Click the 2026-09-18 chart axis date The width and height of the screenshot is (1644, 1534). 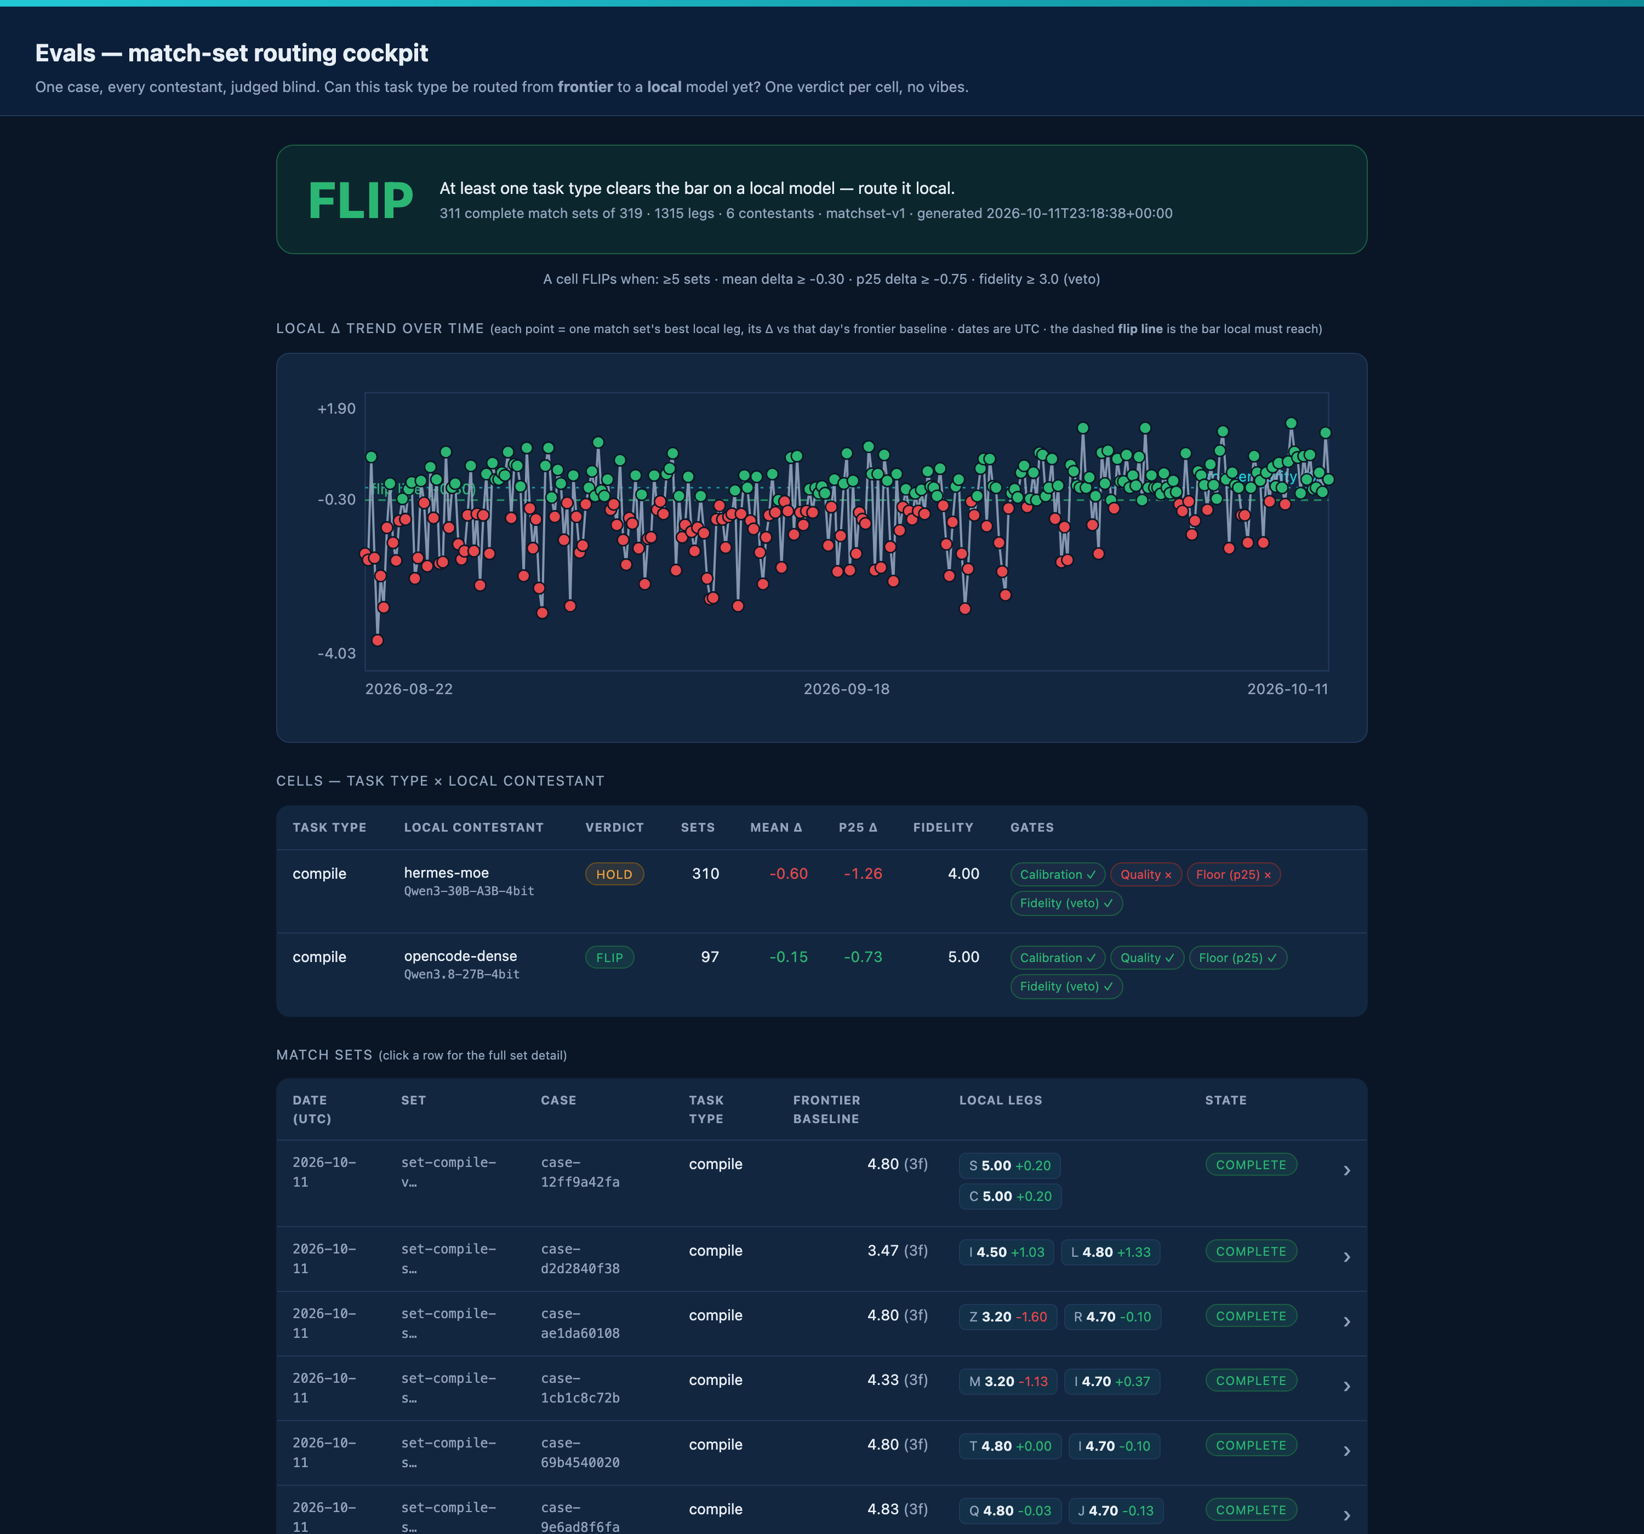coord(846,689)
